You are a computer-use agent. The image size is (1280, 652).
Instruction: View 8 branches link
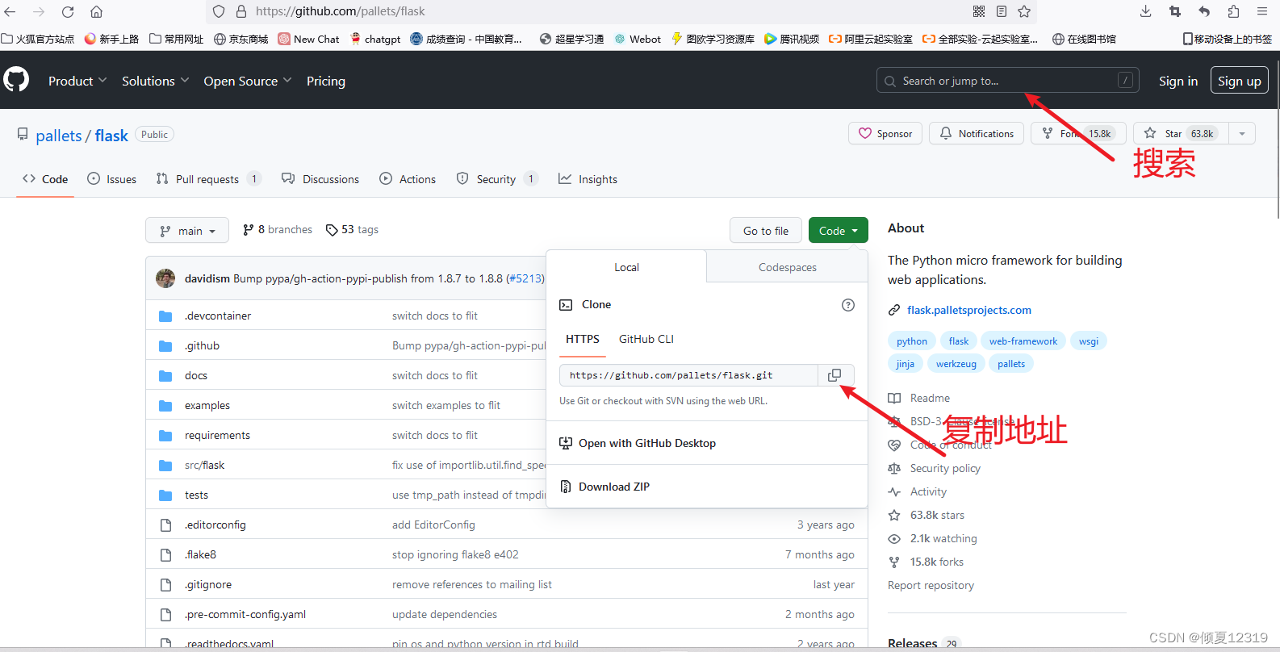coord(278,230)
